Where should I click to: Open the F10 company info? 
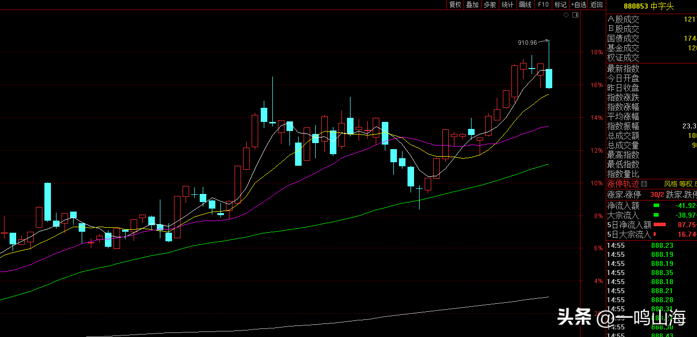(543, 5)
